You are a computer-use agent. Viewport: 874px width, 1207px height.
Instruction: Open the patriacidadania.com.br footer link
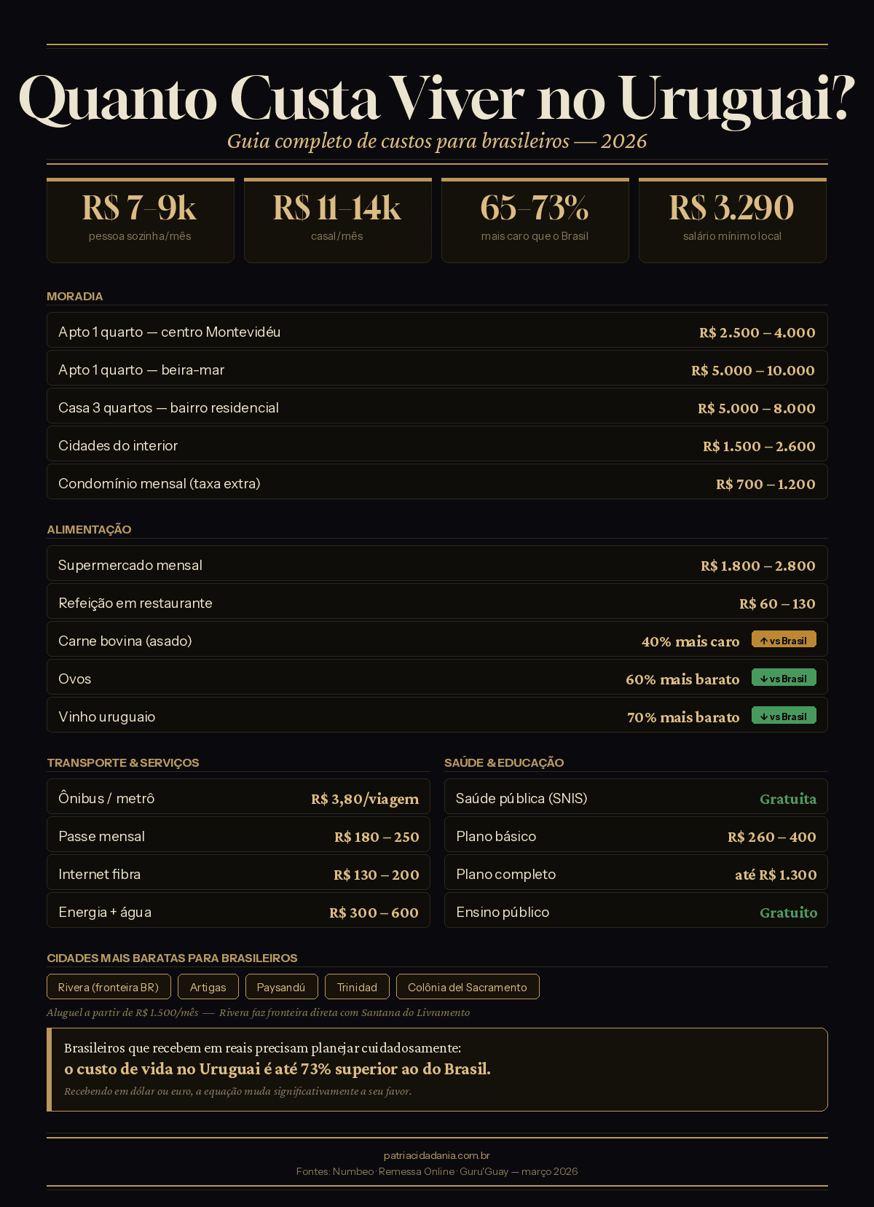coord(436,1155)
